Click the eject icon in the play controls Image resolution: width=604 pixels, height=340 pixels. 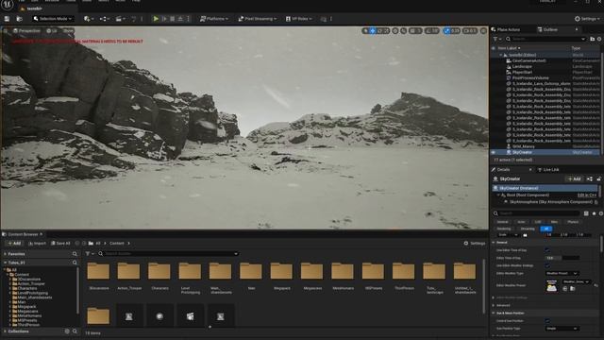pyautogui.click(x=180, y=19)
